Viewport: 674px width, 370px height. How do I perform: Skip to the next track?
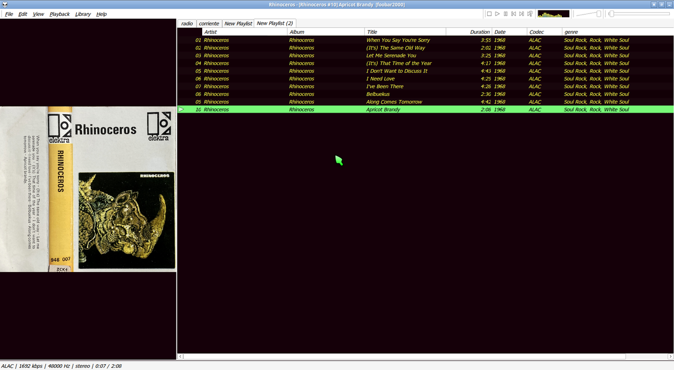(522, 14)
